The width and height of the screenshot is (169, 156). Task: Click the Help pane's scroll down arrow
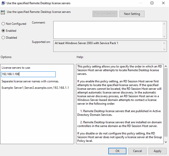[x=165, y=142]
